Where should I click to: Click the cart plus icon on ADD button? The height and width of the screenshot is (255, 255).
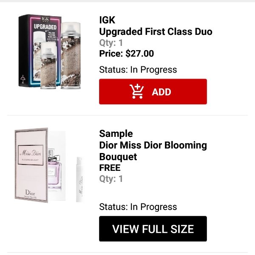coord(136,91)
